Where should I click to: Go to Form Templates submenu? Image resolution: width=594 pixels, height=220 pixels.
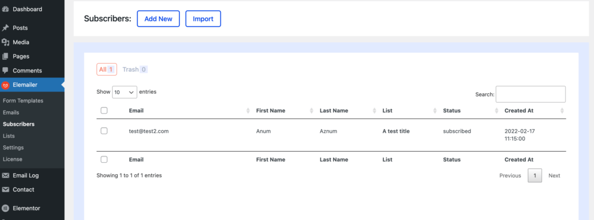pos(23,101)
